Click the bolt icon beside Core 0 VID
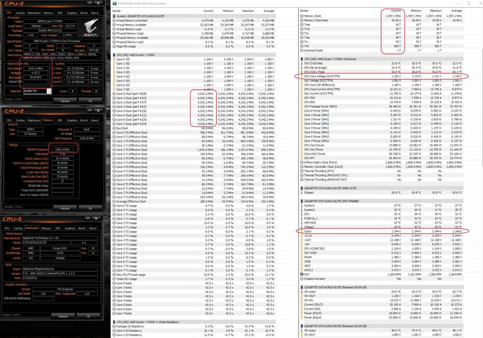Screen dimensions: 483x338 [114, 60]
